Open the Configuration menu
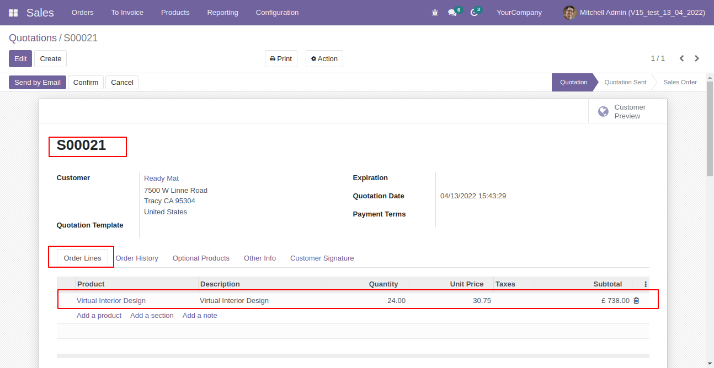 277,13
